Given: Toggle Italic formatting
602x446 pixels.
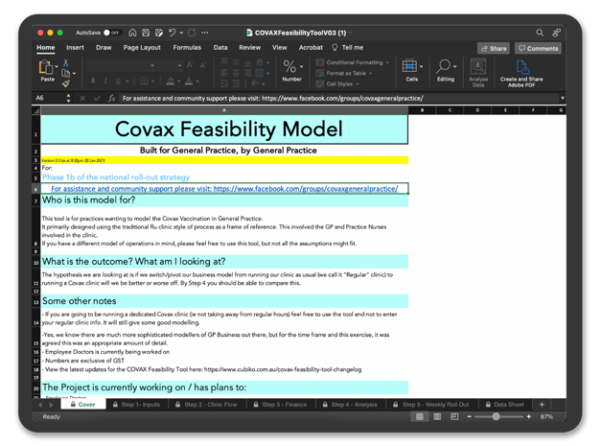Looking at the screenshot, I should click(x=105, y=82).
